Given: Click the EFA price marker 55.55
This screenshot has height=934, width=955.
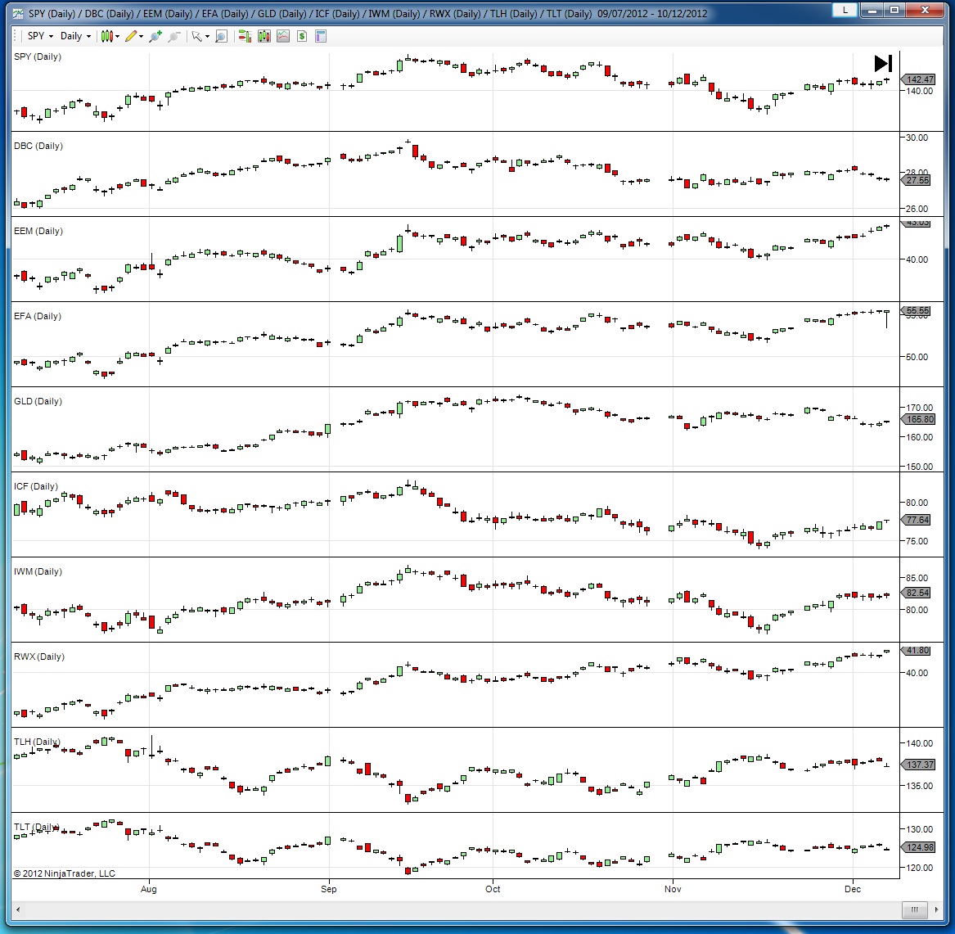Looking at the screenshot, I should pos(916,311).
